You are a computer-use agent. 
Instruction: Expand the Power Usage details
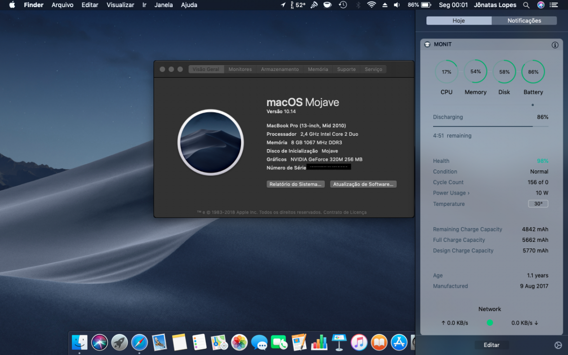pos(452,193)
